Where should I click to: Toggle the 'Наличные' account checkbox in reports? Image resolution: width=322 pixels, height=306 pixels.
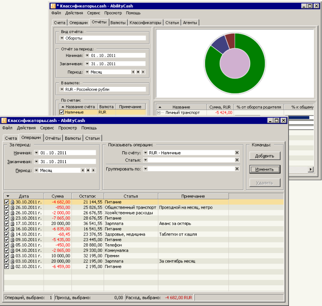click(62, 112)
